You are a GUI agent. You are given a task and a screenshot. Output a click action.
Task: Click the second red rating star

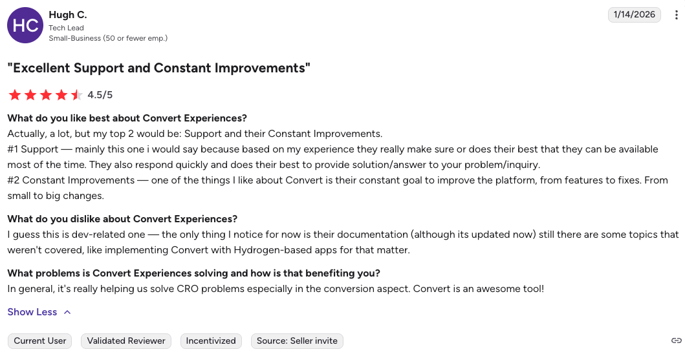30,95
